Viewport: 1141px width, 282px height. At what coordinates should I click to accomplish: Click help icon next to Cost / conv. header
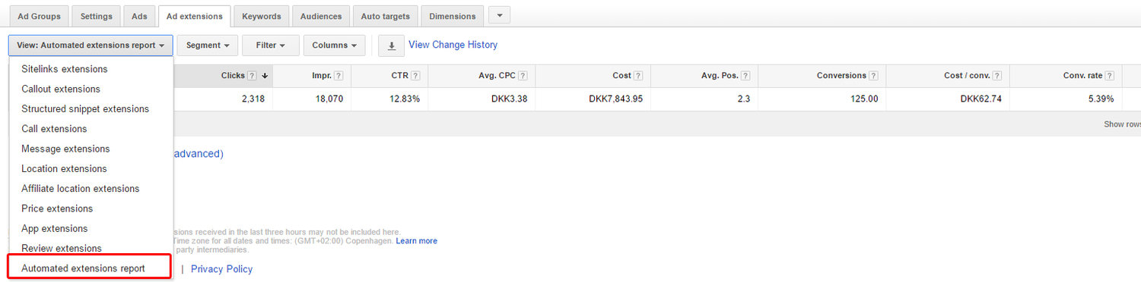[x=996, y=76]
